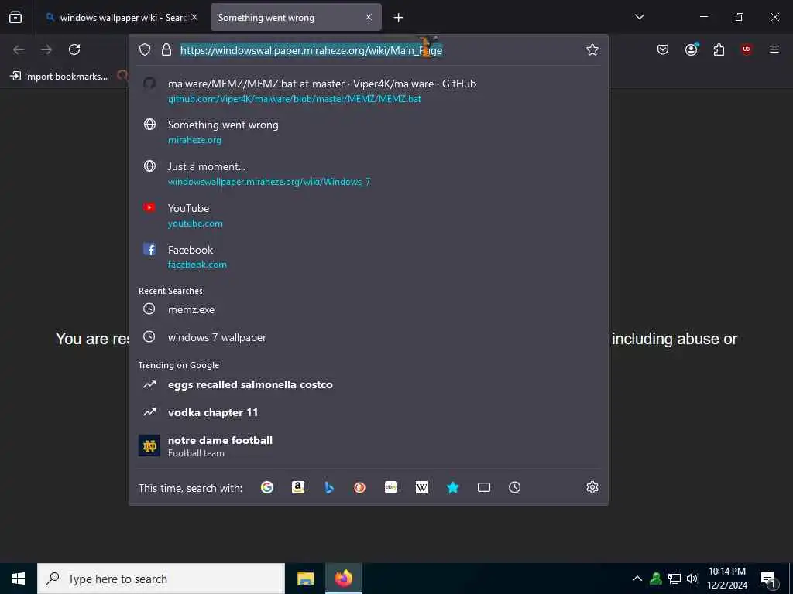Reload the current page
The width and height of the screenshot is (793, 594).
(x=74, y=49)
